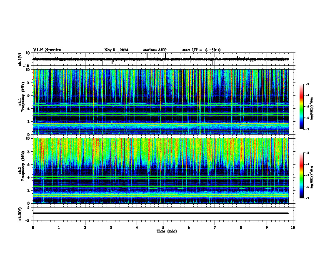The height and width of the screenshot is (255, 330).
Task: Click the "-7" label on ch.2 color bar
Action: (x=307, y=198)
